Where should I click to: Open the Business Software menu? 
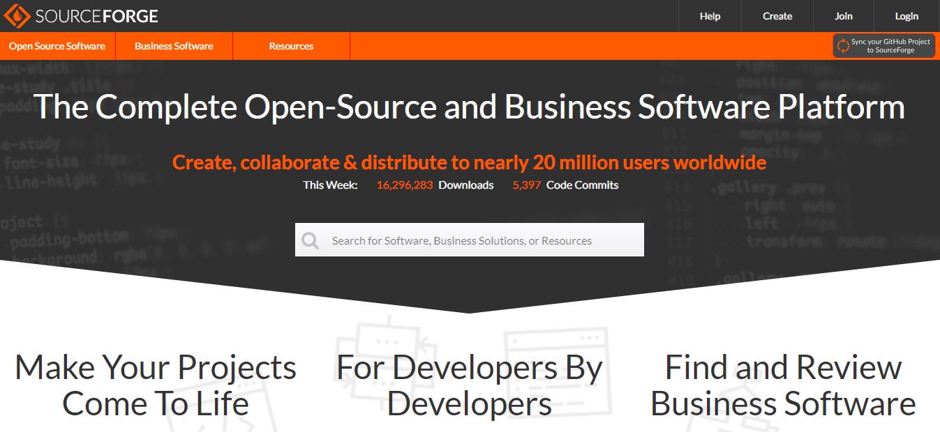[174, 46]
